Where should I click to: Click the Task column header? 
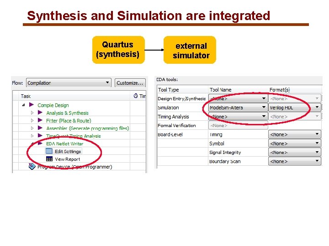click(x=26, y=96)
